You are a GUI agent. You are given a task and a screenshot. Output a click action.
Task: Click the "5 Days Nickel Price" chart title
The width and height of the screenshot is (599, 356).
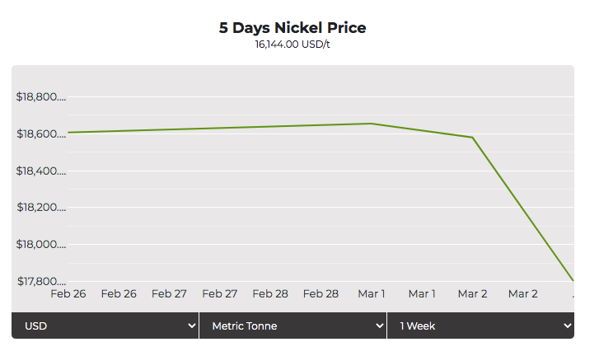pyautogui.click(x=292, y=28)
